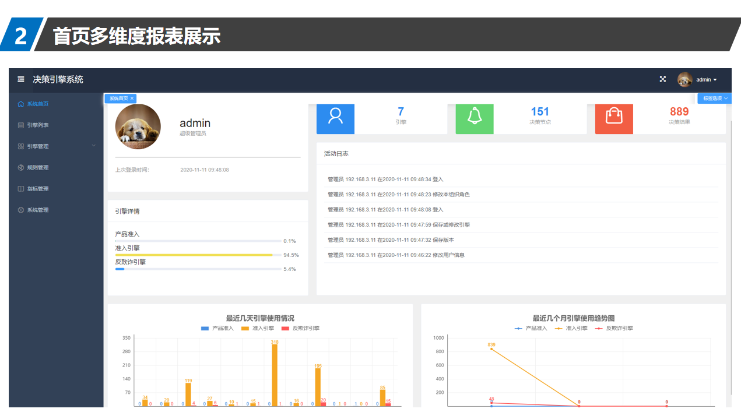The image size is (741, 412).
Task: Toggle 产品准入 legend in bar chart
Action: click(217, 328)
